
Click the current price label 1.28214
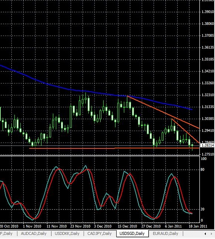point(207,145)
